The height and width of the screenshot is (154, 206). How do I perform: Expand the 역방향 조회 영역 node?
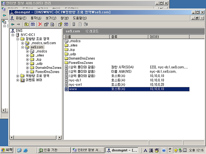click(x=18, y=76)
